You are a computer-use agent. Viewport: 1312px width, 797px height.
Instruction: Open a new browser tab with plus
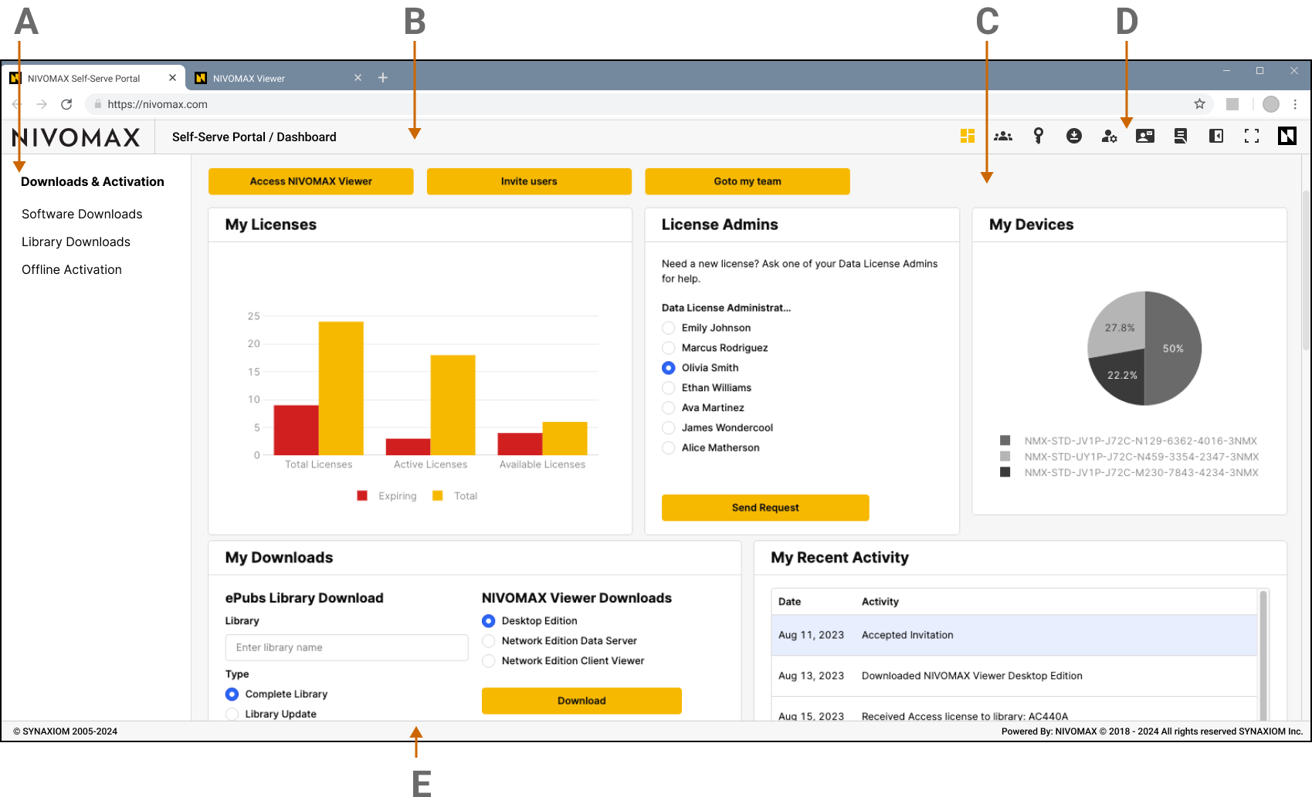[x=382, y=77]
